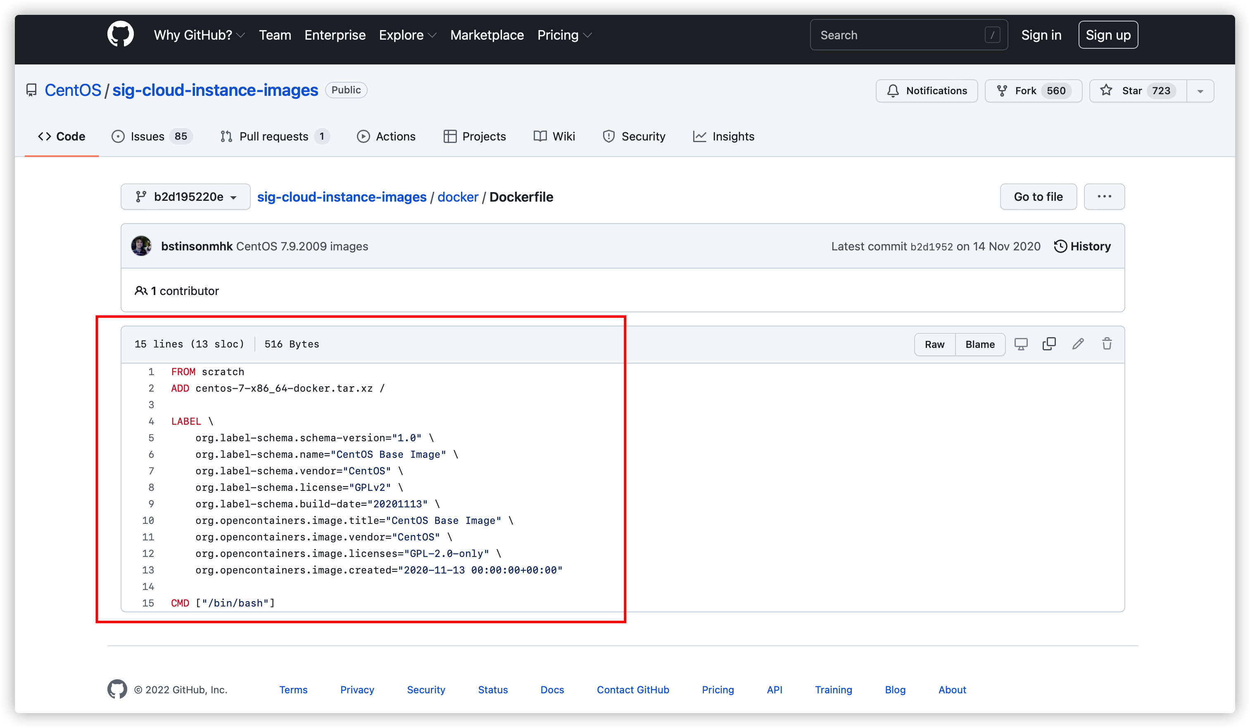Viewport: 1250px width, 728px height.
Task: Click the Pull requests tab
Action: click(273, 136)
